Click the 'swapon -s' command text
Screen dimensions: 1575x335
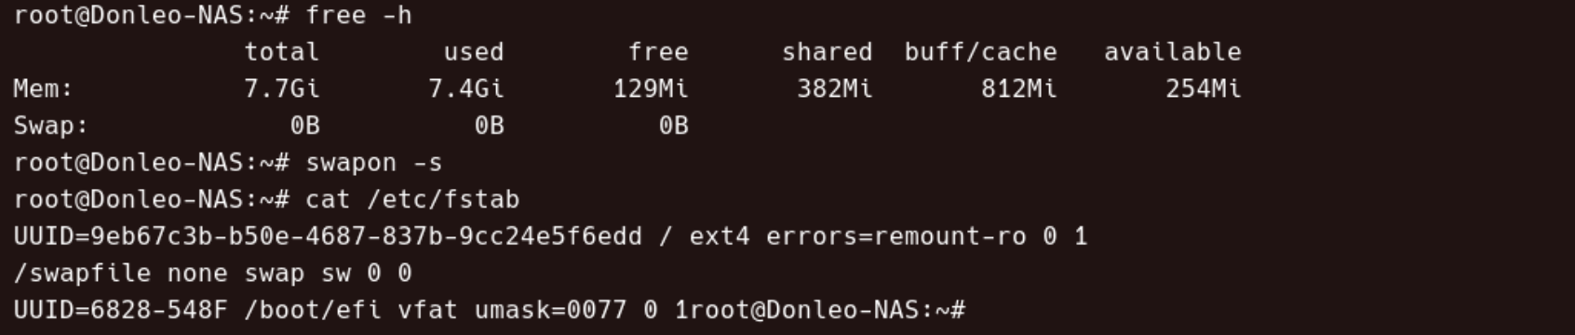pyautogui.click(x=374, y=163)
